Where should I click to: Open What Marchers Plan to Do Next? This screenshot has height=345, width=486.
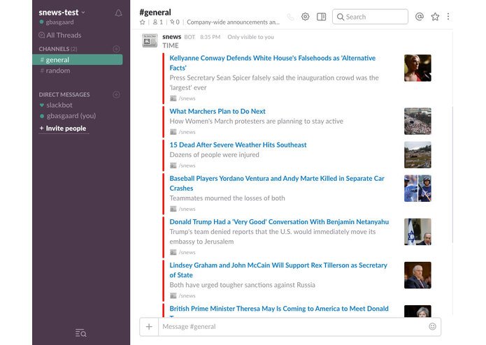217,111
